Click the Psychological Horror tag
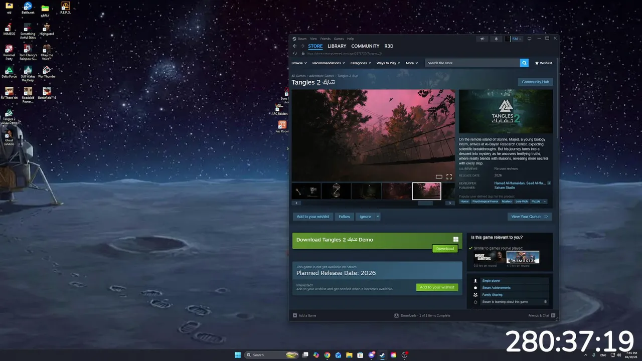This screenshot has height=361, width=642. point(485,202)
